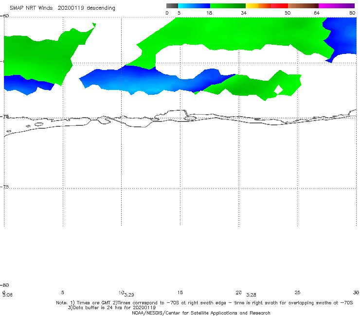
Task: Click swath time label '5:08'
Action: 7,295
